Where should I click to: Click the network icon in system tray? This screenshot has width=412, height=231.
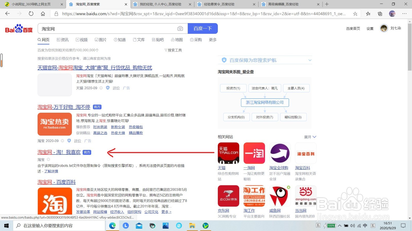[x=359, y=226]
